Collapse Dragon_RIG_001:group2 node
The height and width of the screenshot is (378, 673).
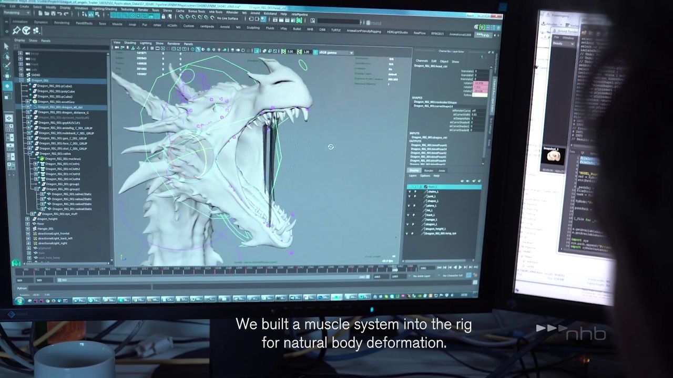36,189
